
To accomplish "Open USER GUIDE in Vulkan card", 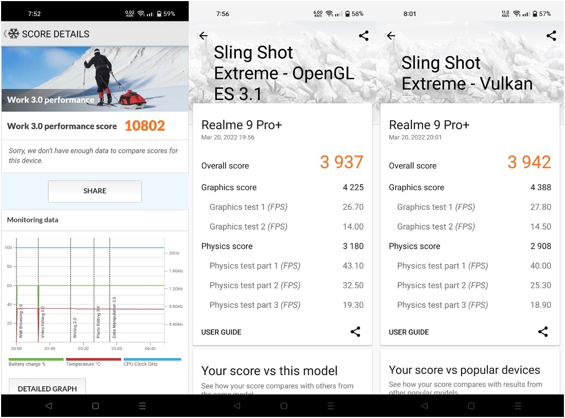I will (x=409, y=332).
